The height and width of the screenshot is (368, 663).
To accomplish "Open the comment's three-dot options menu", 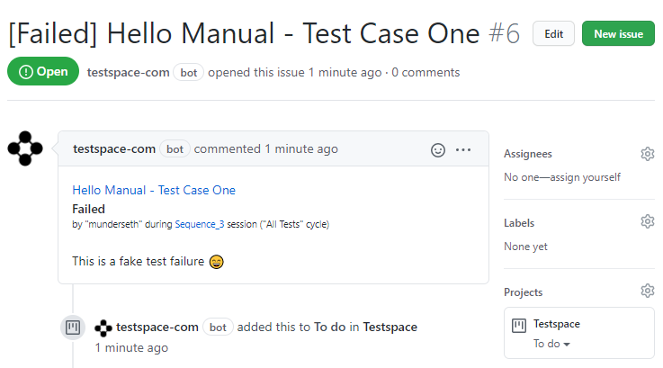I will pos(463,149).
